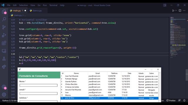188x105 pixels.
Task: Click popo@gmail.com email cell
Action: pyautogui.click(x=95, y=90)
